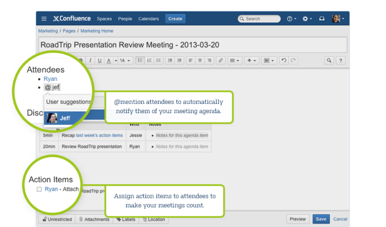Open the Location button

154,219
